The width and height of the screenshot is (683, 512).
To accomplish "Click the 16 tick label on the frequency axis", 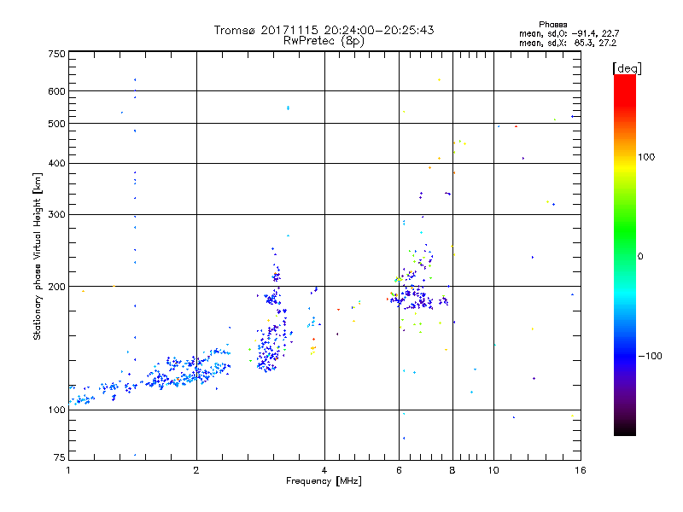I will tap(580, 470).
